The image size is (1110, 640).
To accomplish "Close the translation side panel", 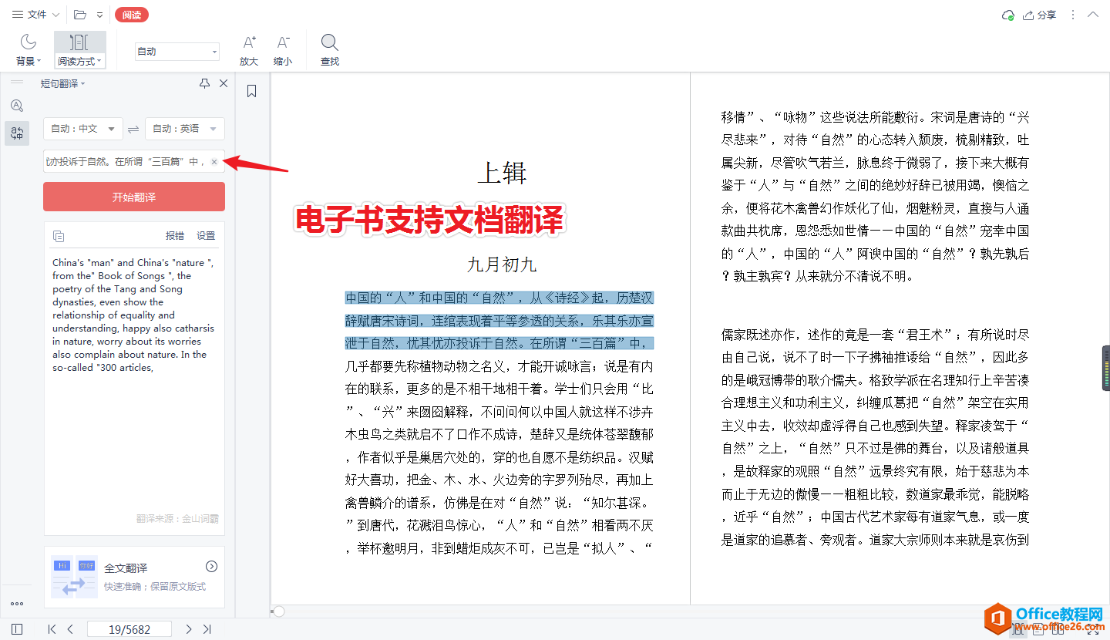I will click(x=224, y=83).
